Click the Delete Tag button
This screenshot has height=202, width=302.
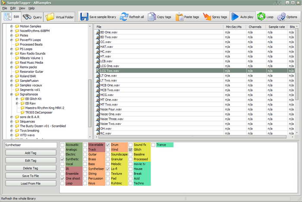31,168
